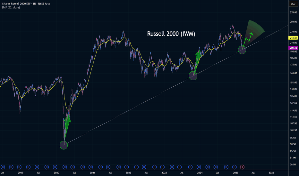Click the 175.00 price axis label

(x=293, y=65)
